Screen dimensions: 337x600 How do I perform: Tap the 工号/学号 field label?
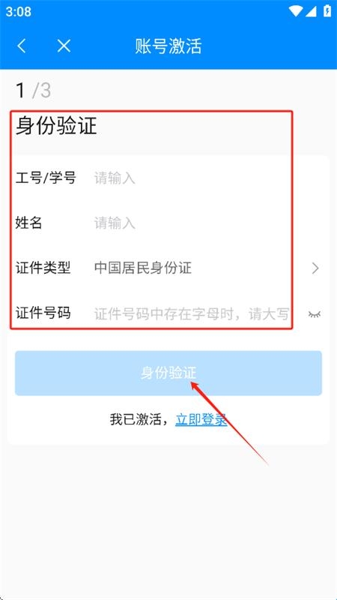(x=46, y=178)
